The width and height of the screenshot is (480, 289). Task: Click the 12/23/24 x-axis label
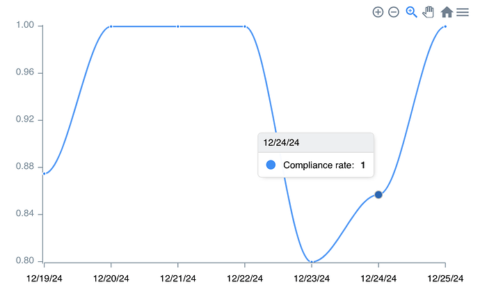click(x=312, y=278)
